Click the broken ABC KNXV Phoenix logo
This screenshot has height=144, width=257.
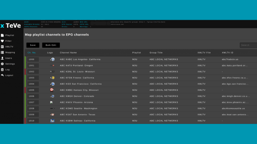[51, 102]
